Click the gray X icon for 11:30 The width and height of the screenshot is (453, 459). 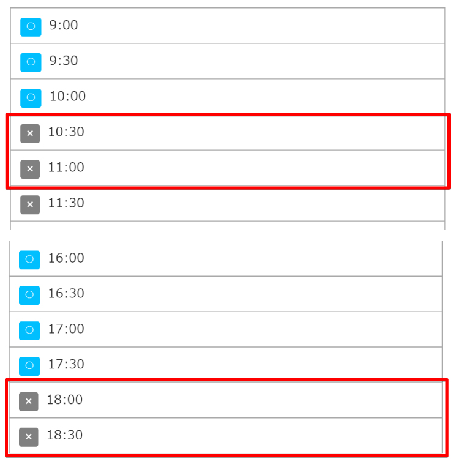point(30,204)
